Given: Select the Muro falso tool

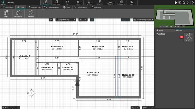Looking at the screenshot, I should coord(31,13).
